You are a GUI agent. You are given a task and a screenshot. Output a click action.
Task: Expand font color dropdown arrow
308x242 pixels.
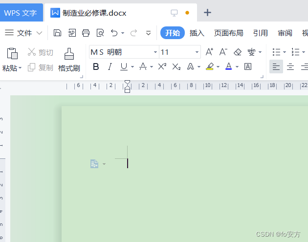[x=237, y=67]
